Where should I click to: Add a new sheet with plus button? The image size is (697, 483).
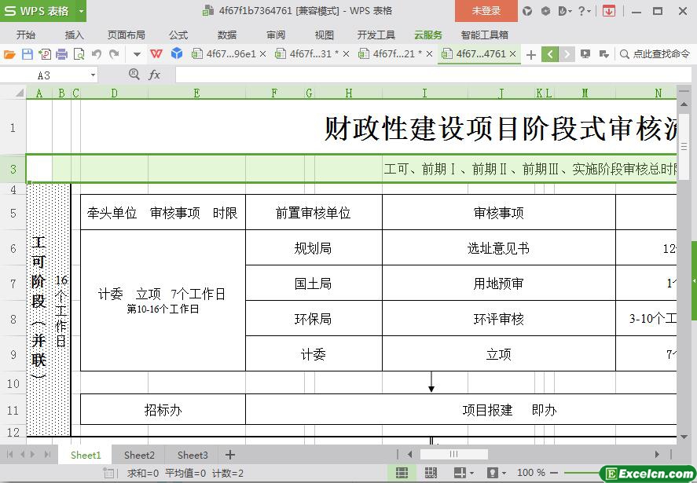coord(230,455)
